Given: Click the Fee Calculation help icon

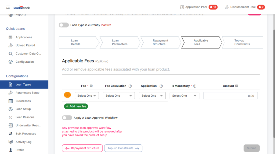Looking at the screenshot, I should (130, 86).
